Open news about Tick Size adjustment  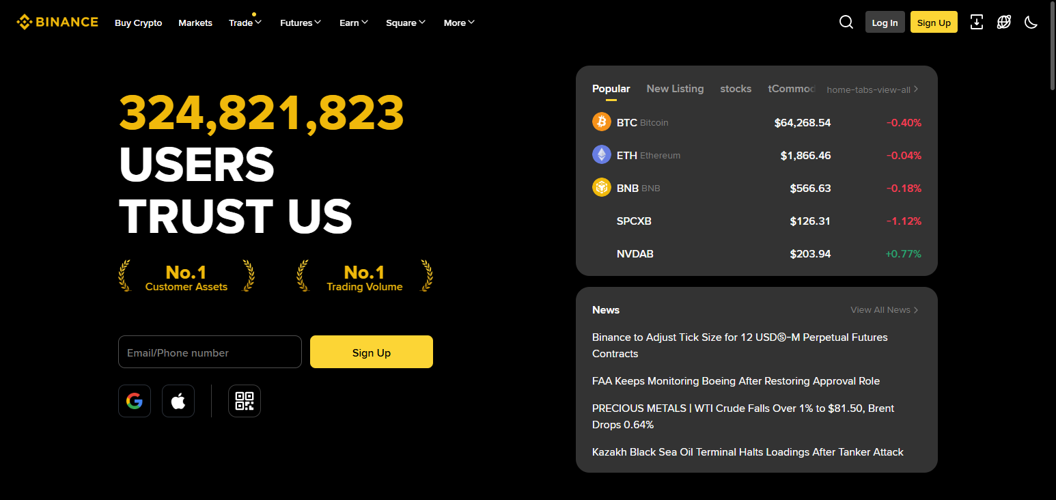pyautogui.click(x=740, y=346)
